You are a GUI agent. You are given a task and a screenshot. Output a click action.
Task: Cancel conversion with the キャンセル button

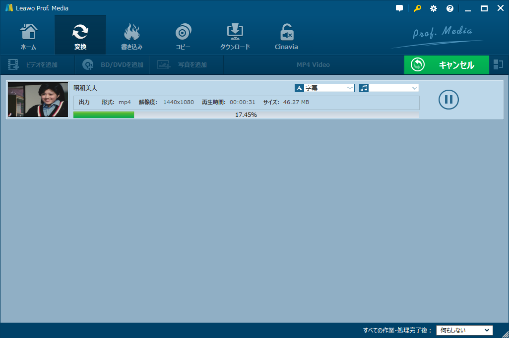[446, 64]
